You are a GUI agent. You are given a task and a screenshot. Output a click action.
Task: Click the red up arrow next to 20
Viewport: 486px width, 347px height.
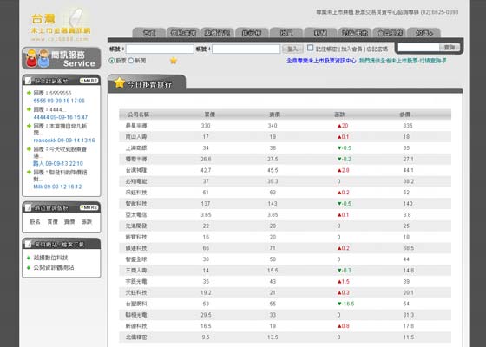tap(339, 126)
